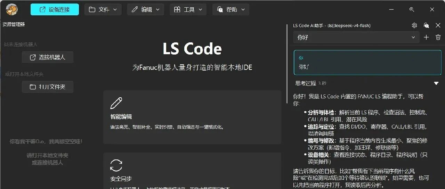Click the LS Code welcome heading

[192, 49]
